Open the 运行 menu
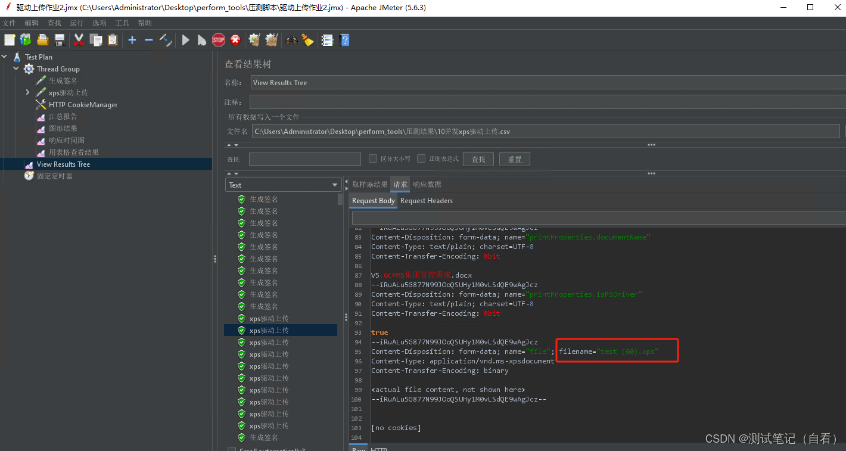The image size is (846, 451). (77, 23)
